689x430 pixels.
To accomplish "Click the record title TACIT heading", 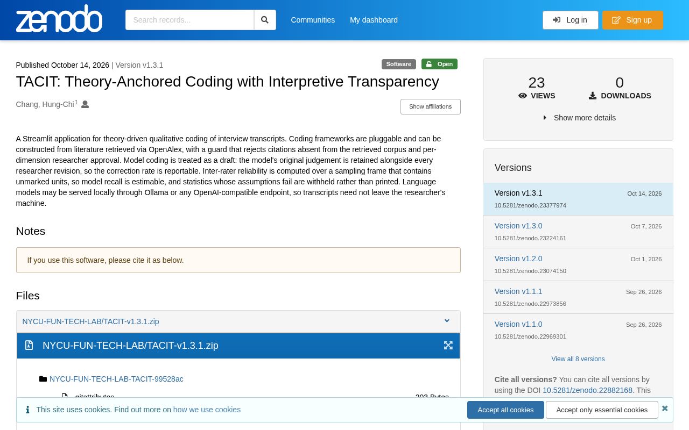I will pos(228,82).
